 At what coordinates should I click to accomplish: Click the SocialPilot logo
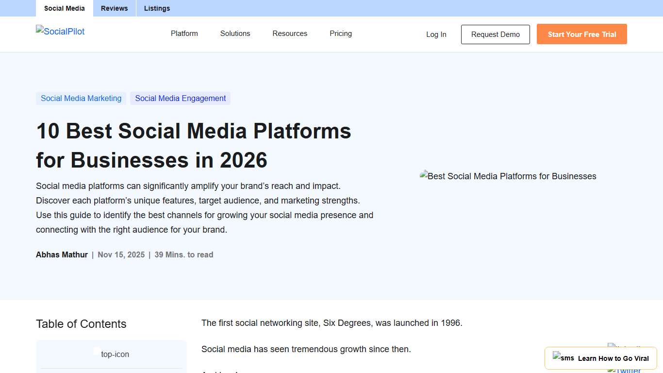pos(60,31)
